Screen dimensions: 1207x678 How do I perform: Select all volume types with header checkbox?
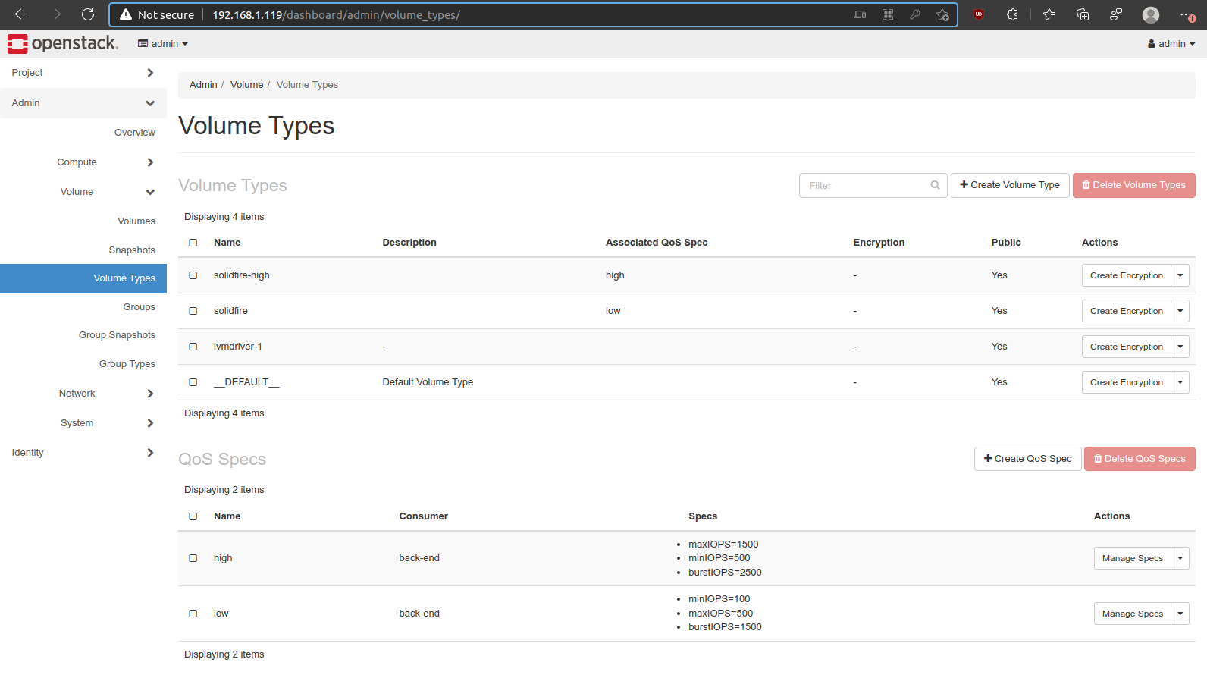click(193, 243)
